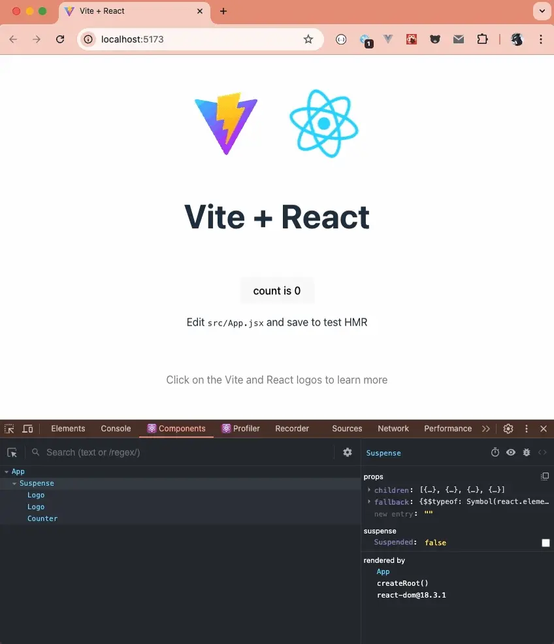Select the Suspense component row

point(180,483)
